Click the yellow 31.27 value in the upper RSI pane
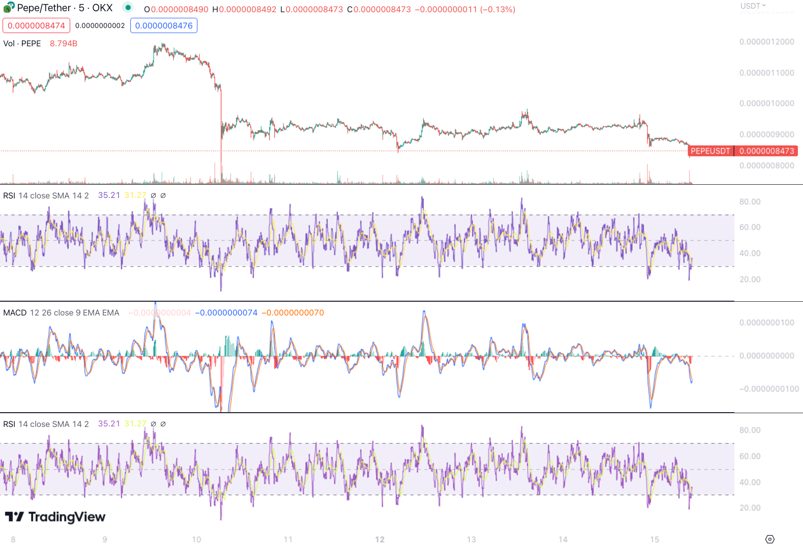Screen dimensions: 803x546 coord(135,195)
